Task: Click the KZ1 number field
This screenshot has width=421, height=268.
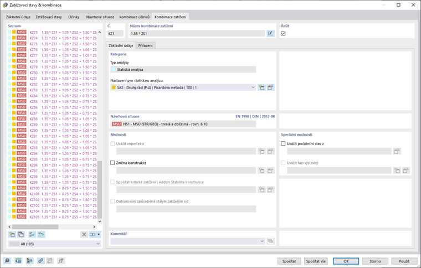Action: 115,34
